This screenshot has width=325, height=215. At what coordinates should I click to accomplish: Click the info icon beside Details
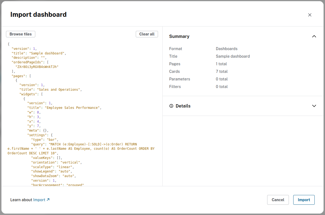[x=171, y=106]
